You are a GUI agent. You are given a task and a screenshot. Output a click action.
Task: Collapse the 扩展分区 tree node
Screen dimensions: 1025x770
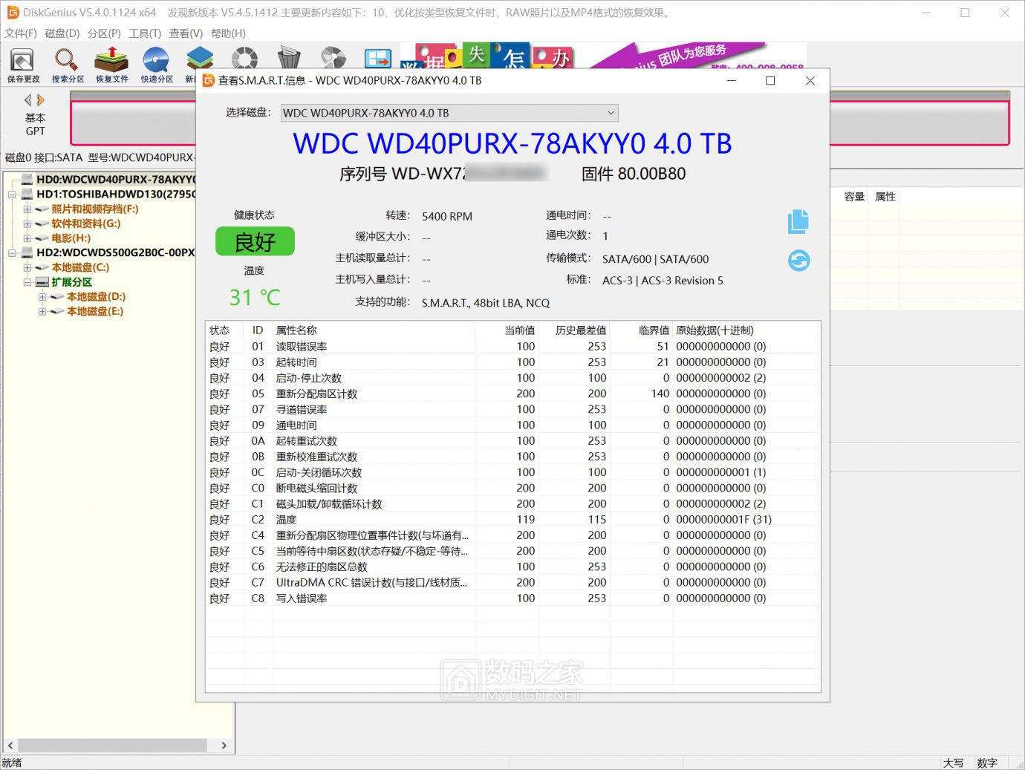[27, 282]
